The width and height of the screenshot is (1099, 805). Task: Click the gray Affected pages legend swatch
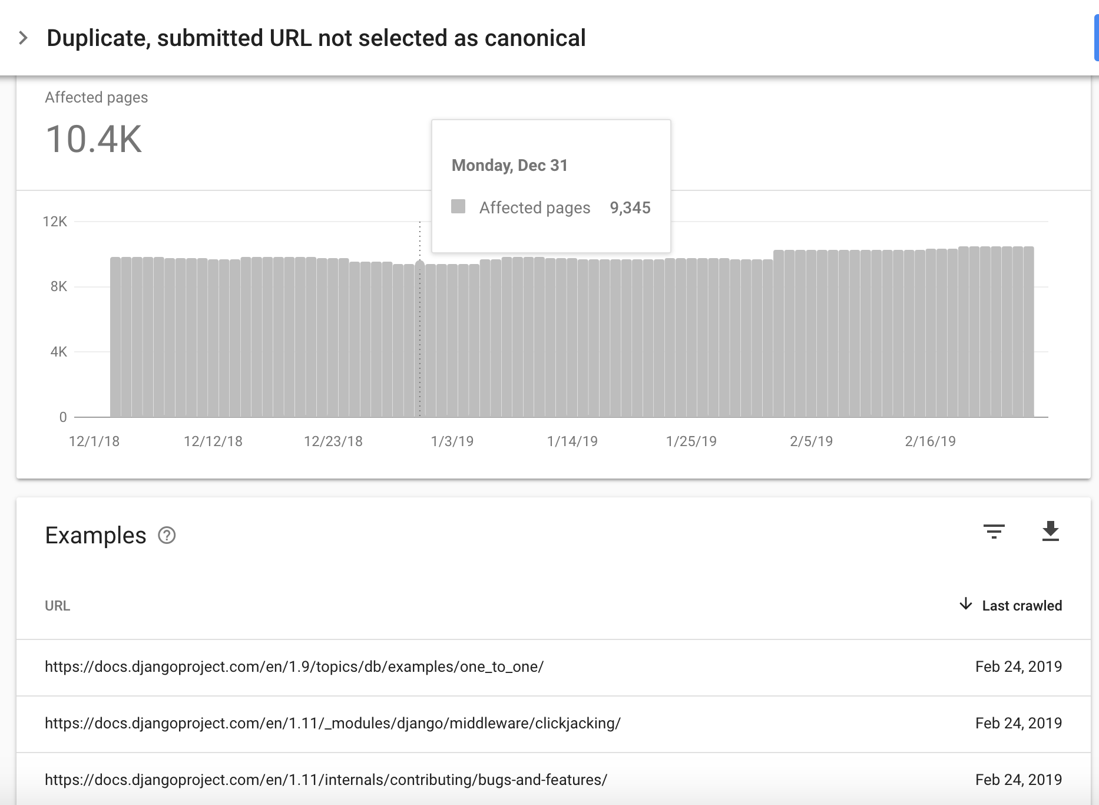coord(458,206)
